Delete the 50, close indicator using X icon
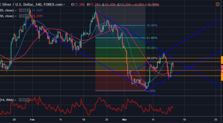This screenshot has width=223, height=123. tap(28, 16)
